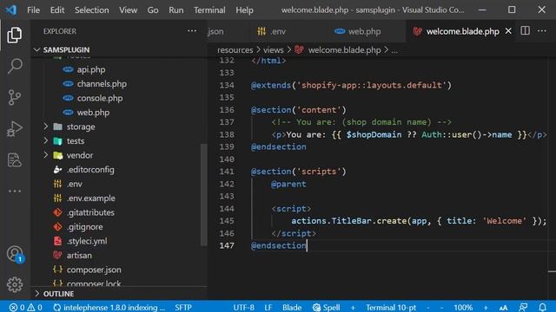Open the Manage gear menu
The image size is (556, 312).
[x=15, y=284]
